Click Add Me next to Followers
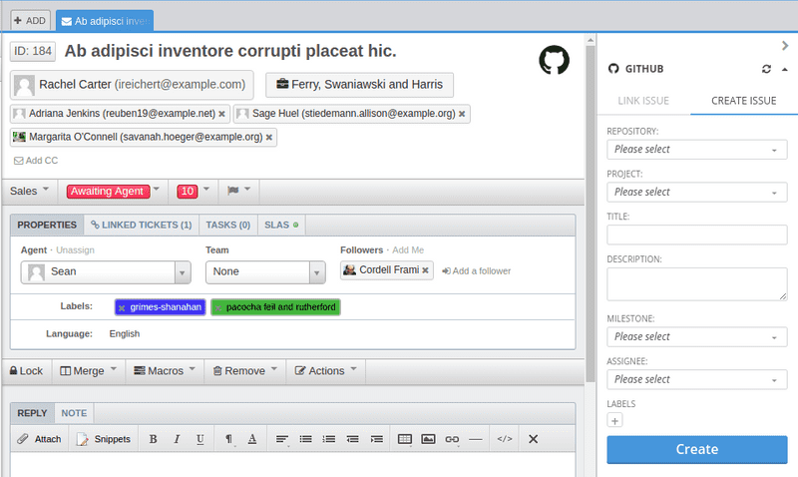 click(x=408, y=250)
